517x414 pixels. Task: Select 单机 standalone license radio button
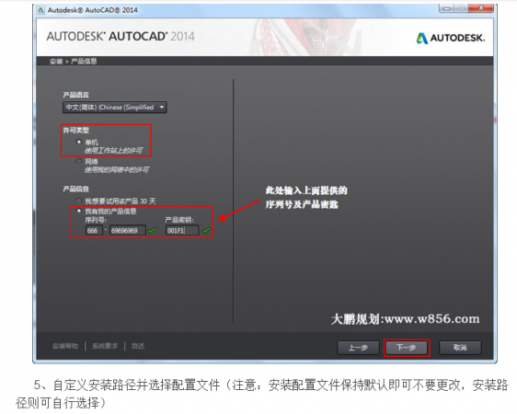pyautogui.click(x=79, y=142)
